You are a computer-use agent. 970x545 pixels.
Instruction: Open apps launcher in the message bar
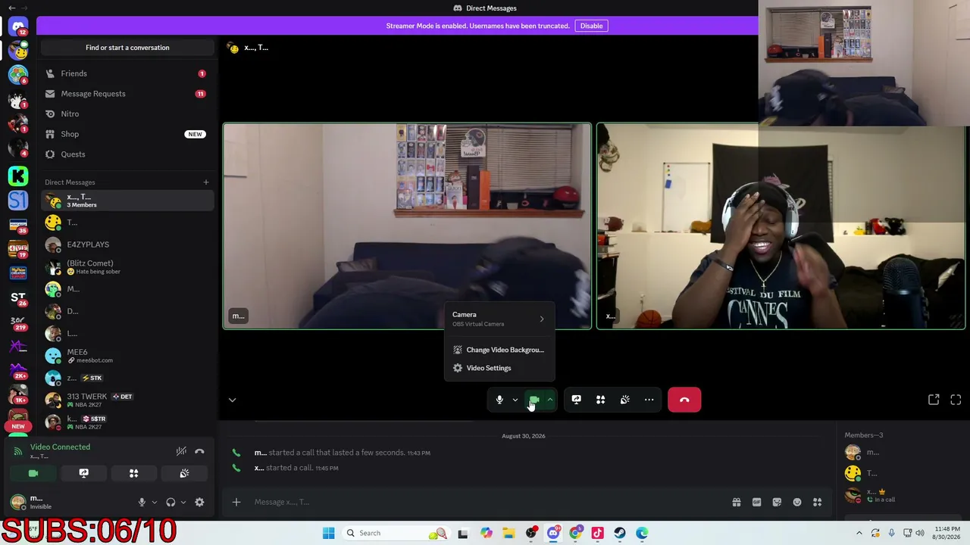(817, 502)
